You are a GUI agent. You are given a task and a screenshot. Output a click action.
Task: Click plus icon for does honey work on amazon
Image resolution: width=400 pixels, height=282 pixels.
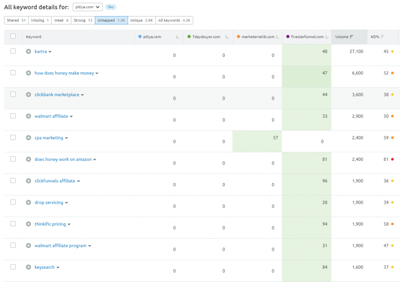[29, 160]
